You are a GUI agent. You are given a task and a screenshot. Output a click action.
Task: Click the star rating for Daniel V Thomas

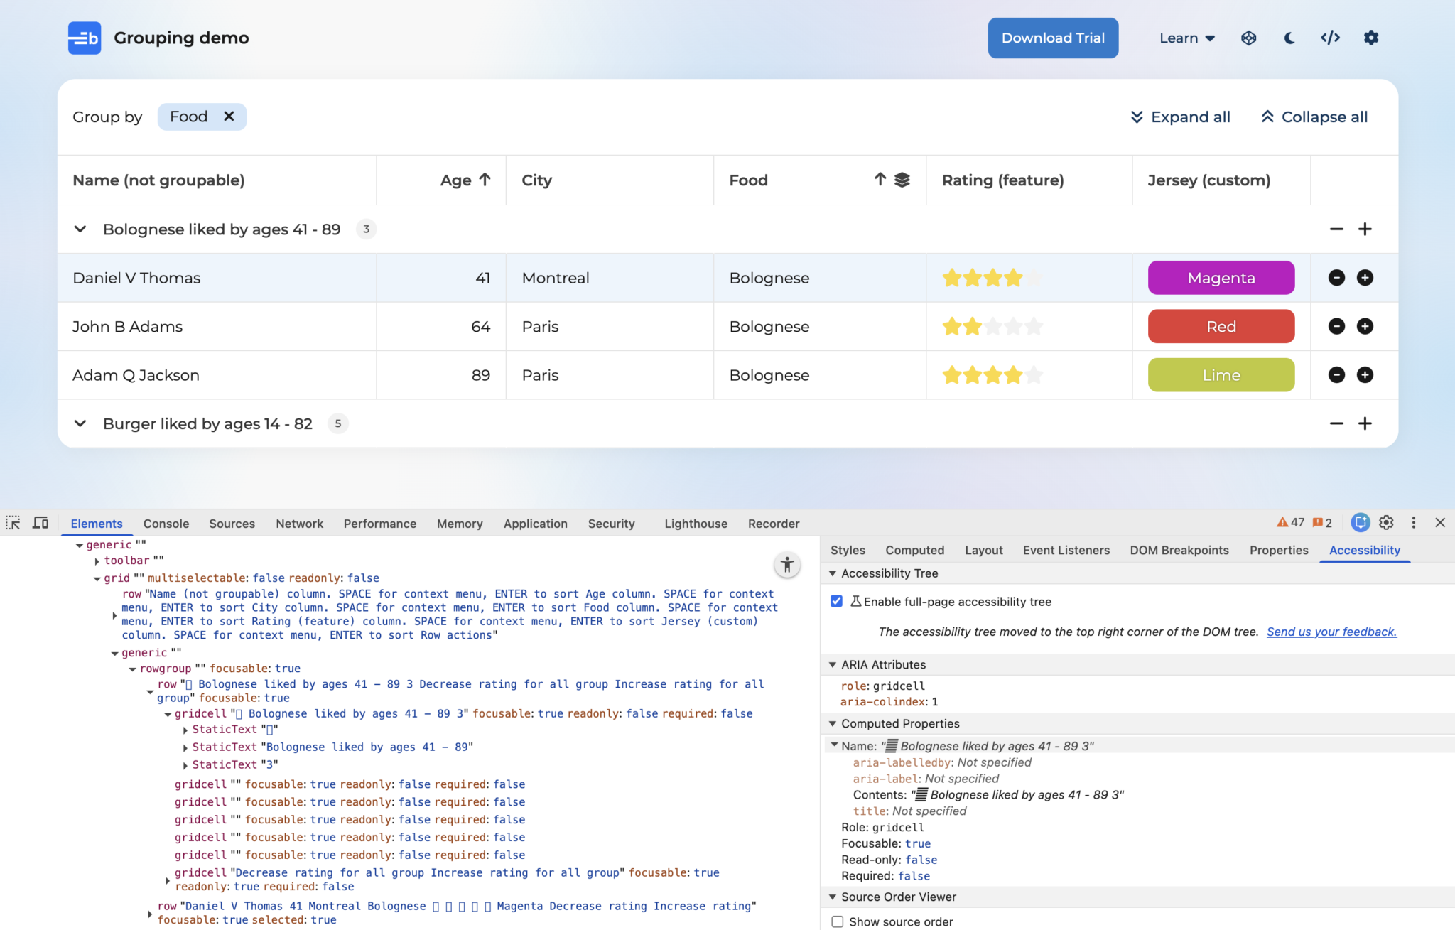tap(992, 278)
